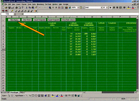The image size is (139, 101).
Task: Click the Show/hide columns button
Action: 68,20
